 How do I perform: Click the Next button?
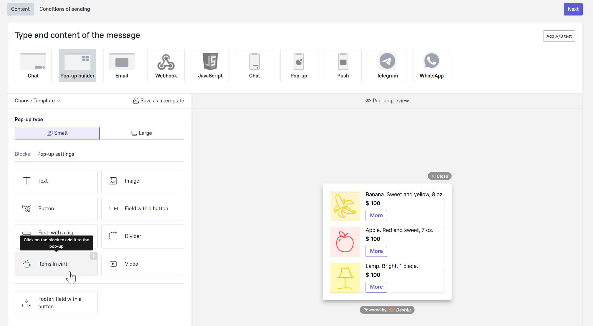573,9
